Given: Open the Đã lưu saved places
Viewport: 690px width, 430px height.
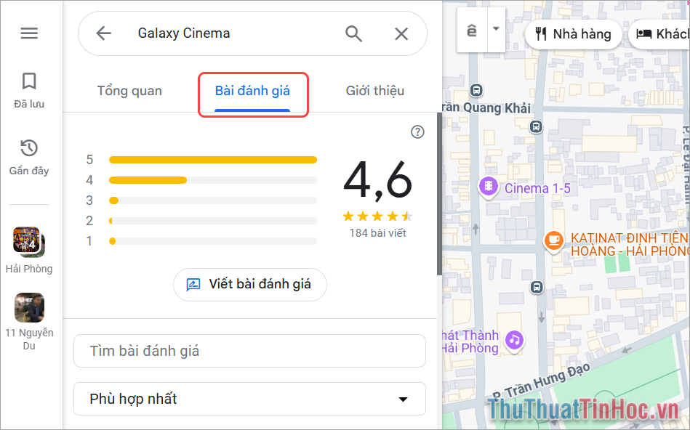Looking at the screenshot, I should coord(29,91).
